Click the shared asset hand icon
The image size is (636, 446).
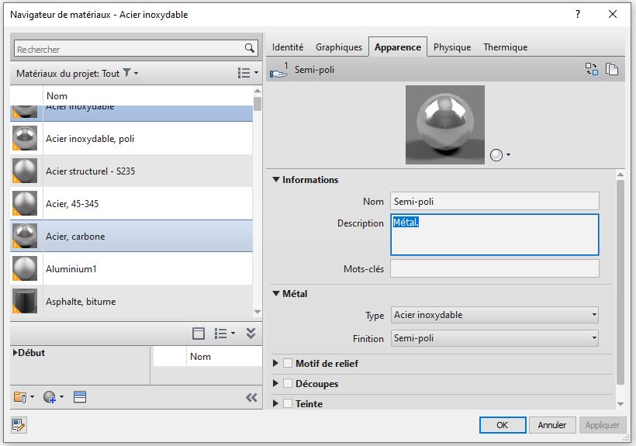[x=278, y=70]
